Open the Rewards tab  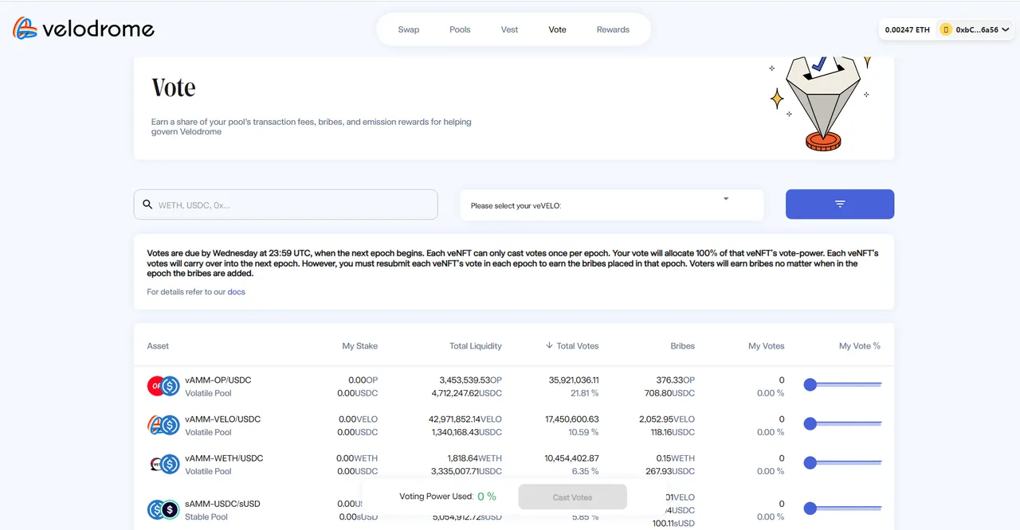(x=613, y=29)
